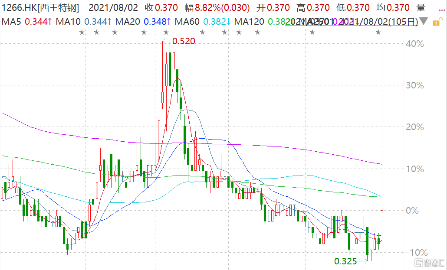Open the gray triangle dropdown beside date range
This screenshot has width=447, height=270.
point(424,21)
